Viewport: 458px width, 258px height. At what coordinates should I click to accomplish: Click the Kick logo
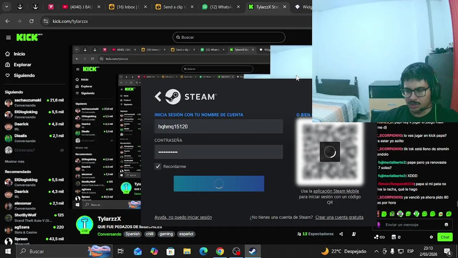(x=29, y=37)
